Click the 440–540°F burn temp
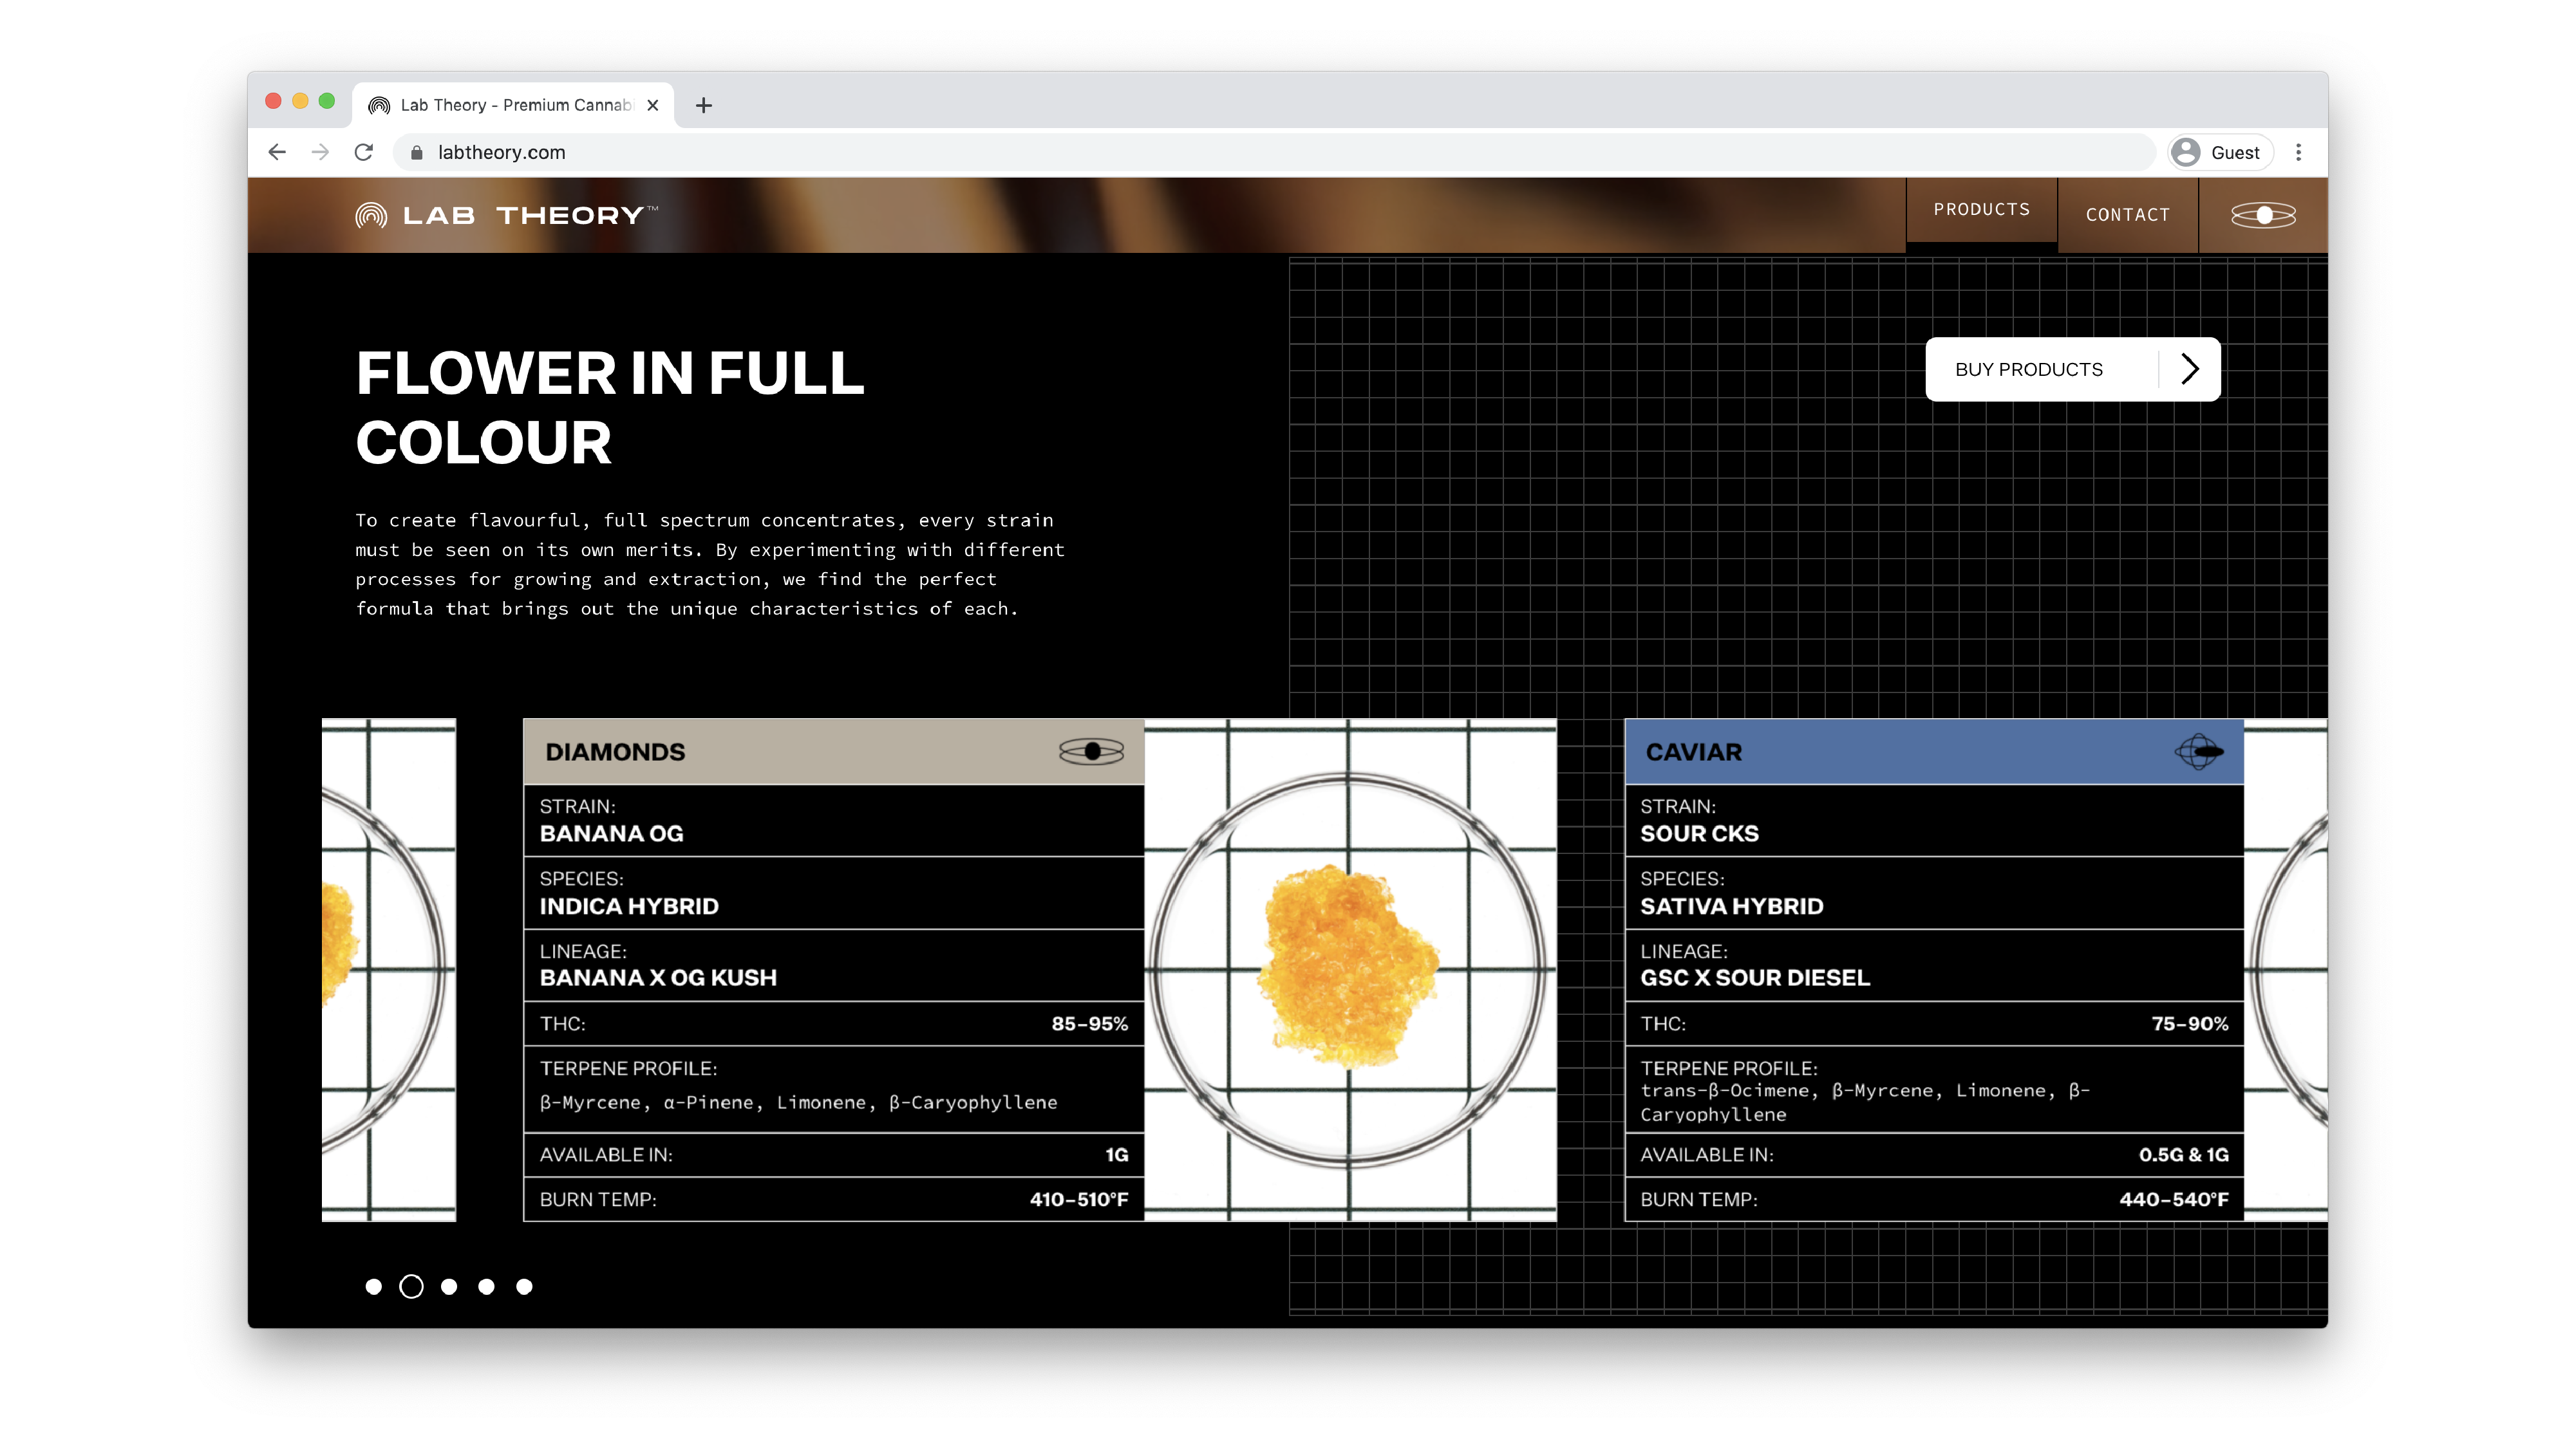This screenshot has width=2576, height=1448. 2174,1199
